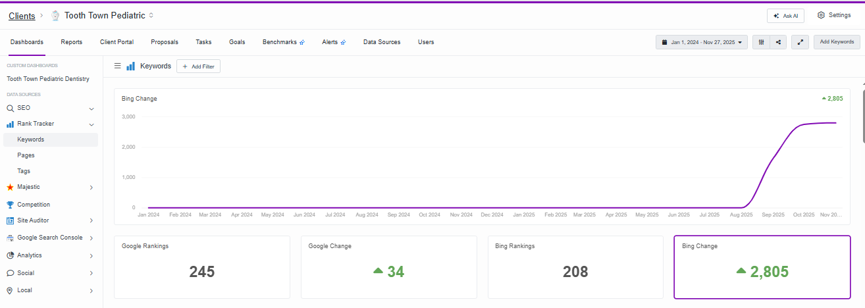Click the Local map pin icon
865x308 pixels.
tap(10, 290)
